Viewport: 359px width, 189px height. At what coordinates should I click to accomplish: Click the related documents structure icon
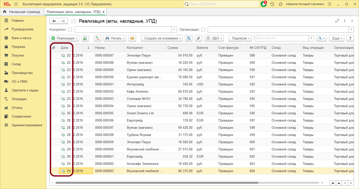(x=189, y=38)
